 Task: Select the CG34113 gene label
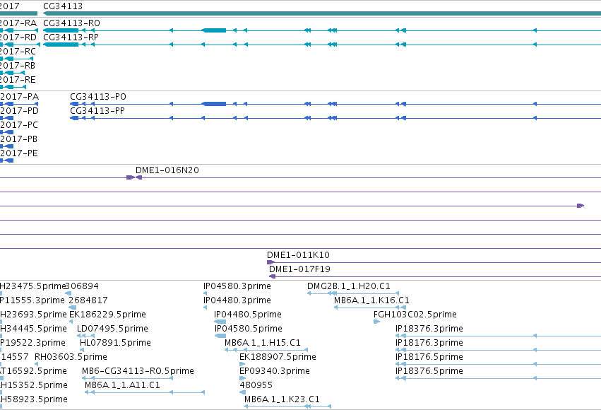point(62,6)
